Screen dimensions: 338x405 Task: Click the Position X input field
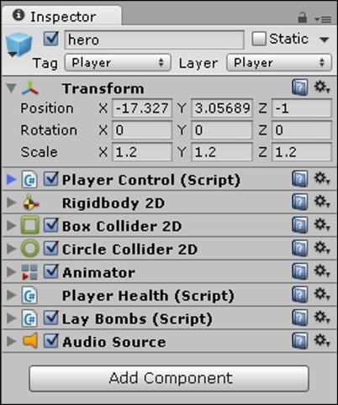pos(142,108)
